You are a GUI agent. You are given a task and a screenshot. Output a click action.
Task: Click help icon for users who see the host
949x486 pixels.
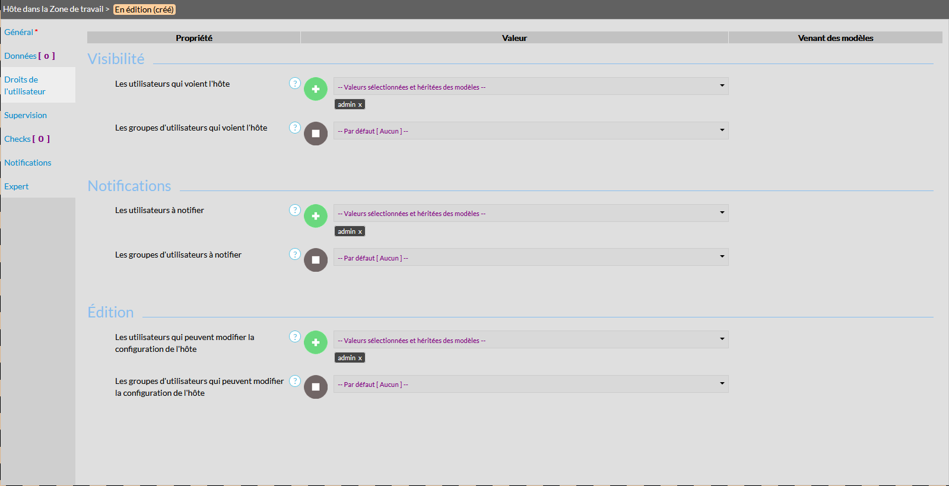[295, 83]
